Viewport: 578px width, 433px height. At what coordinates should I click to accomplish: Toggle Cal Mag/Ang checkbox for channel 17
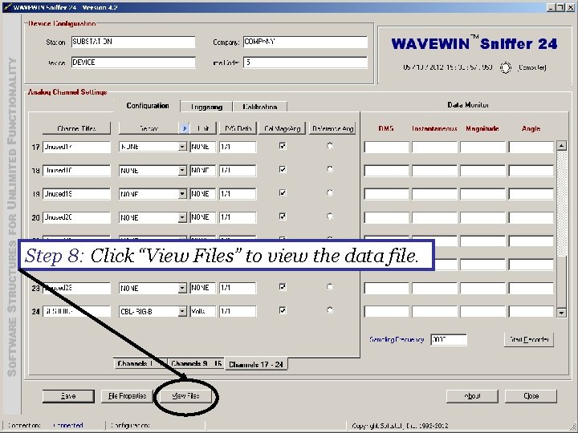coord(283,146)
